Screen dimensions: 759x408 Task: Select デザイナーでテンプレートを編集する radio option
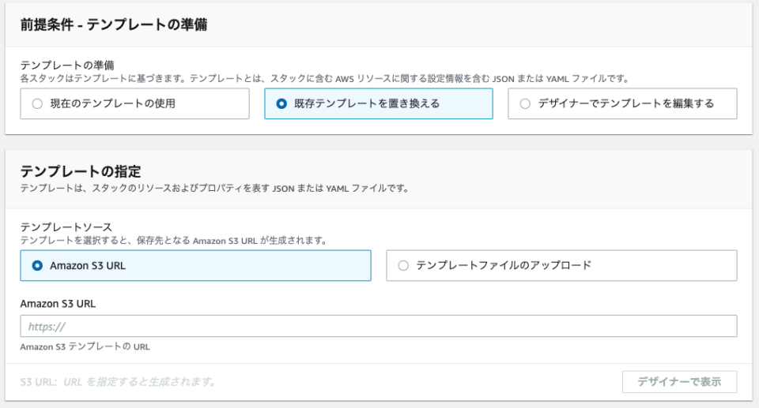tap(622, 103)
